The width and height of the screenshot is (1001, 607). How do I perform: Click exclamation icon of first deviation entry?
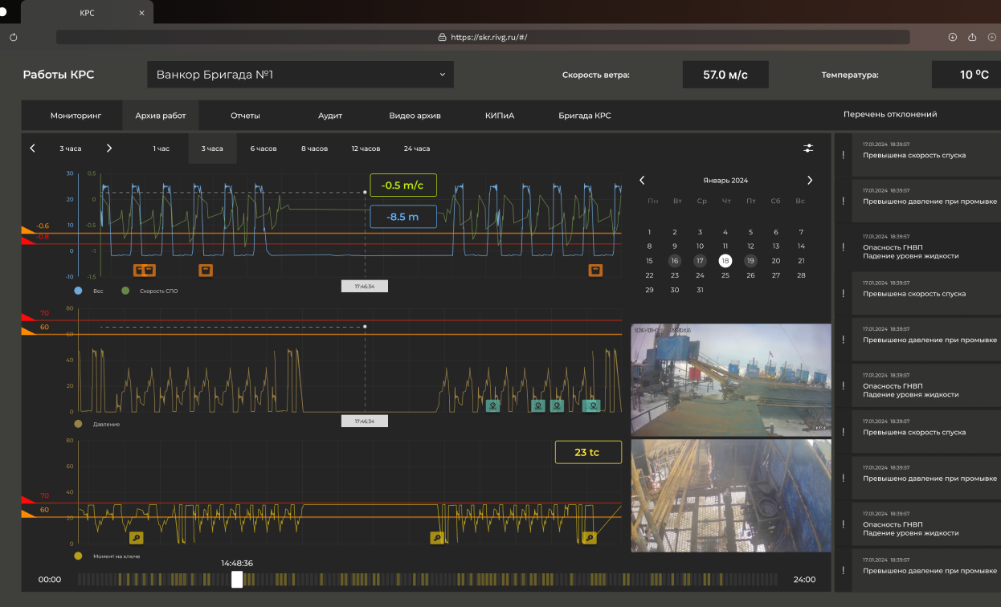(843, 155)
